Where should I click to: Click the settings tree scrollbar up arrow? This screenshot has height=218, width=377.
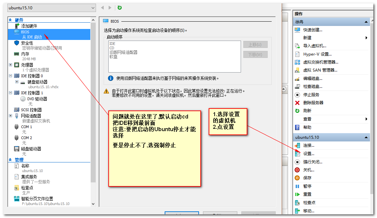point(93,20)
